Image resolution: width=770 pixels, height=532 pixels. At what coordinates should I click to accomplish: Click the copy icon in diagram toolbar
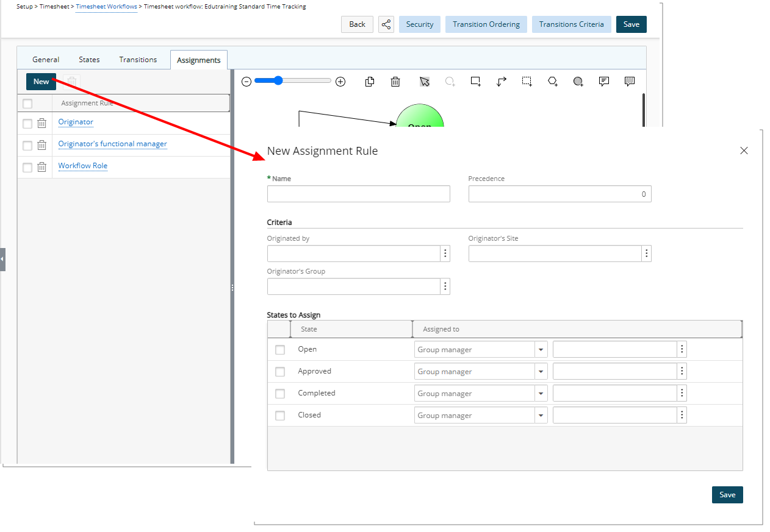(370, 82)
